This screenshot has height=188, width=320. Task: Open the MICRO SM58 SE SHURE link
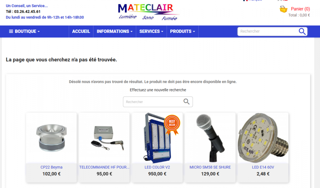tap(210, 167)
